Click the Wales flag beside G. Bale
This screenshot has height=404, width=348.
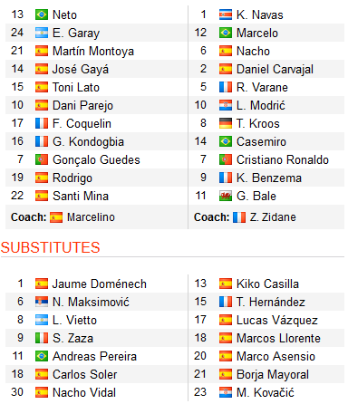[226, 196]
